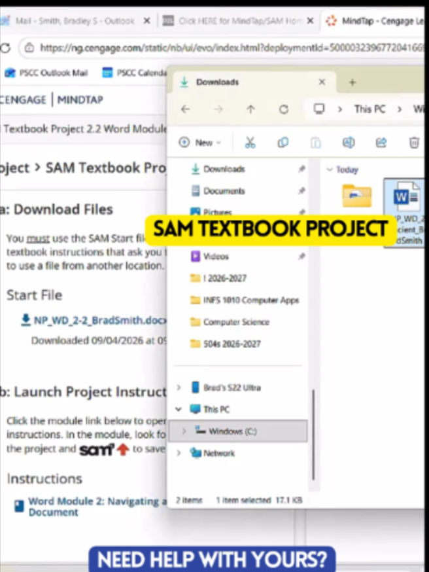Click the MINDTAP logo text
The height and width of the screenshot is (572, 429).
(80, 99)
